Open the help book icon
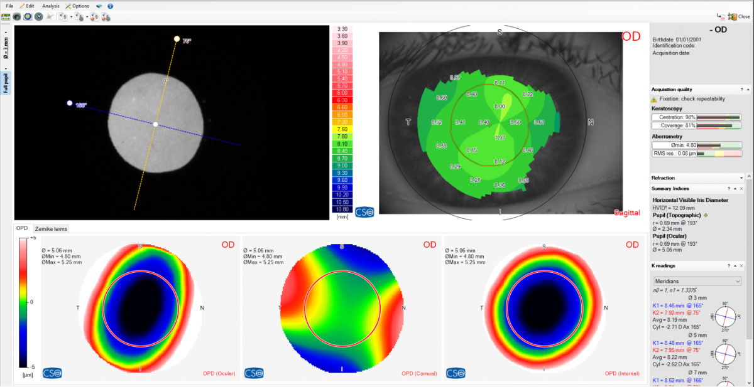Screen dimensions: 754x387 click(x=99, y=6)
